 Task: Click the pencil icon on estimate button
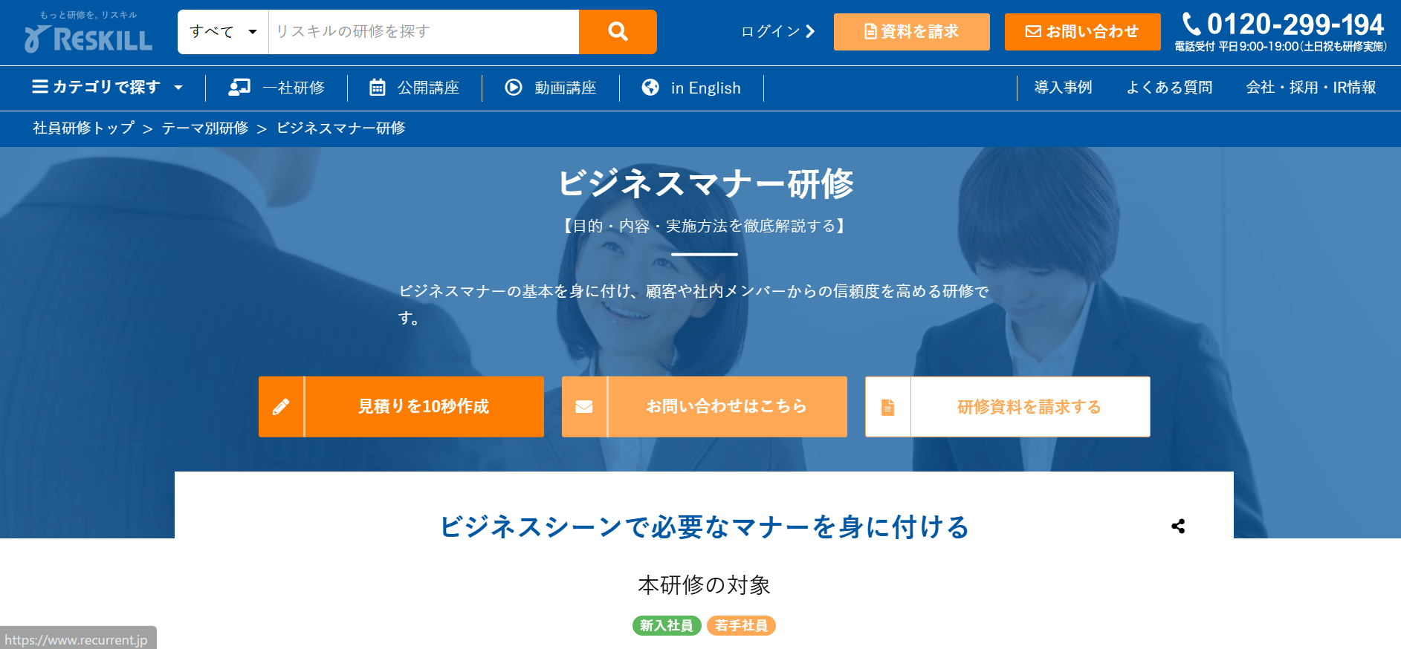click(281, 407)
